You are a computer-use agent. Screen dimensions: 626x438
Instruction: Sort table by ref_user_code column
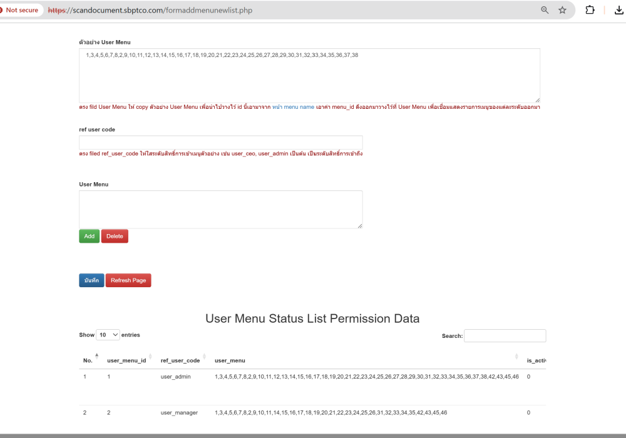click(x=204, y=357)
